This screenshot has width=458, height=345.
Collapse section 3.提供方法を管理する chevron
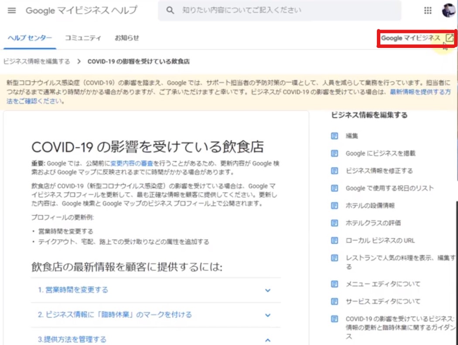pyautogui.click(x=267, y=340)
